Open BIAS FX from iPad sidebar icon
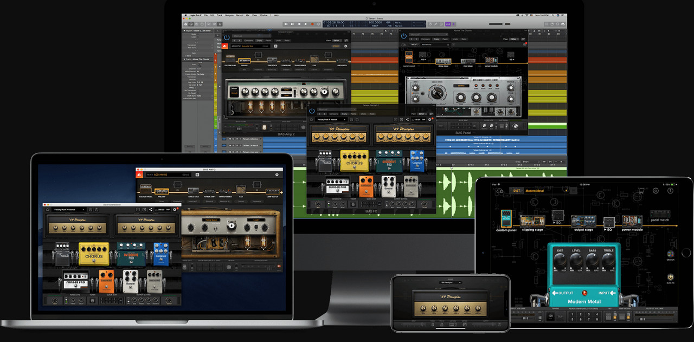The image size is (694, 342). [671, 278]
